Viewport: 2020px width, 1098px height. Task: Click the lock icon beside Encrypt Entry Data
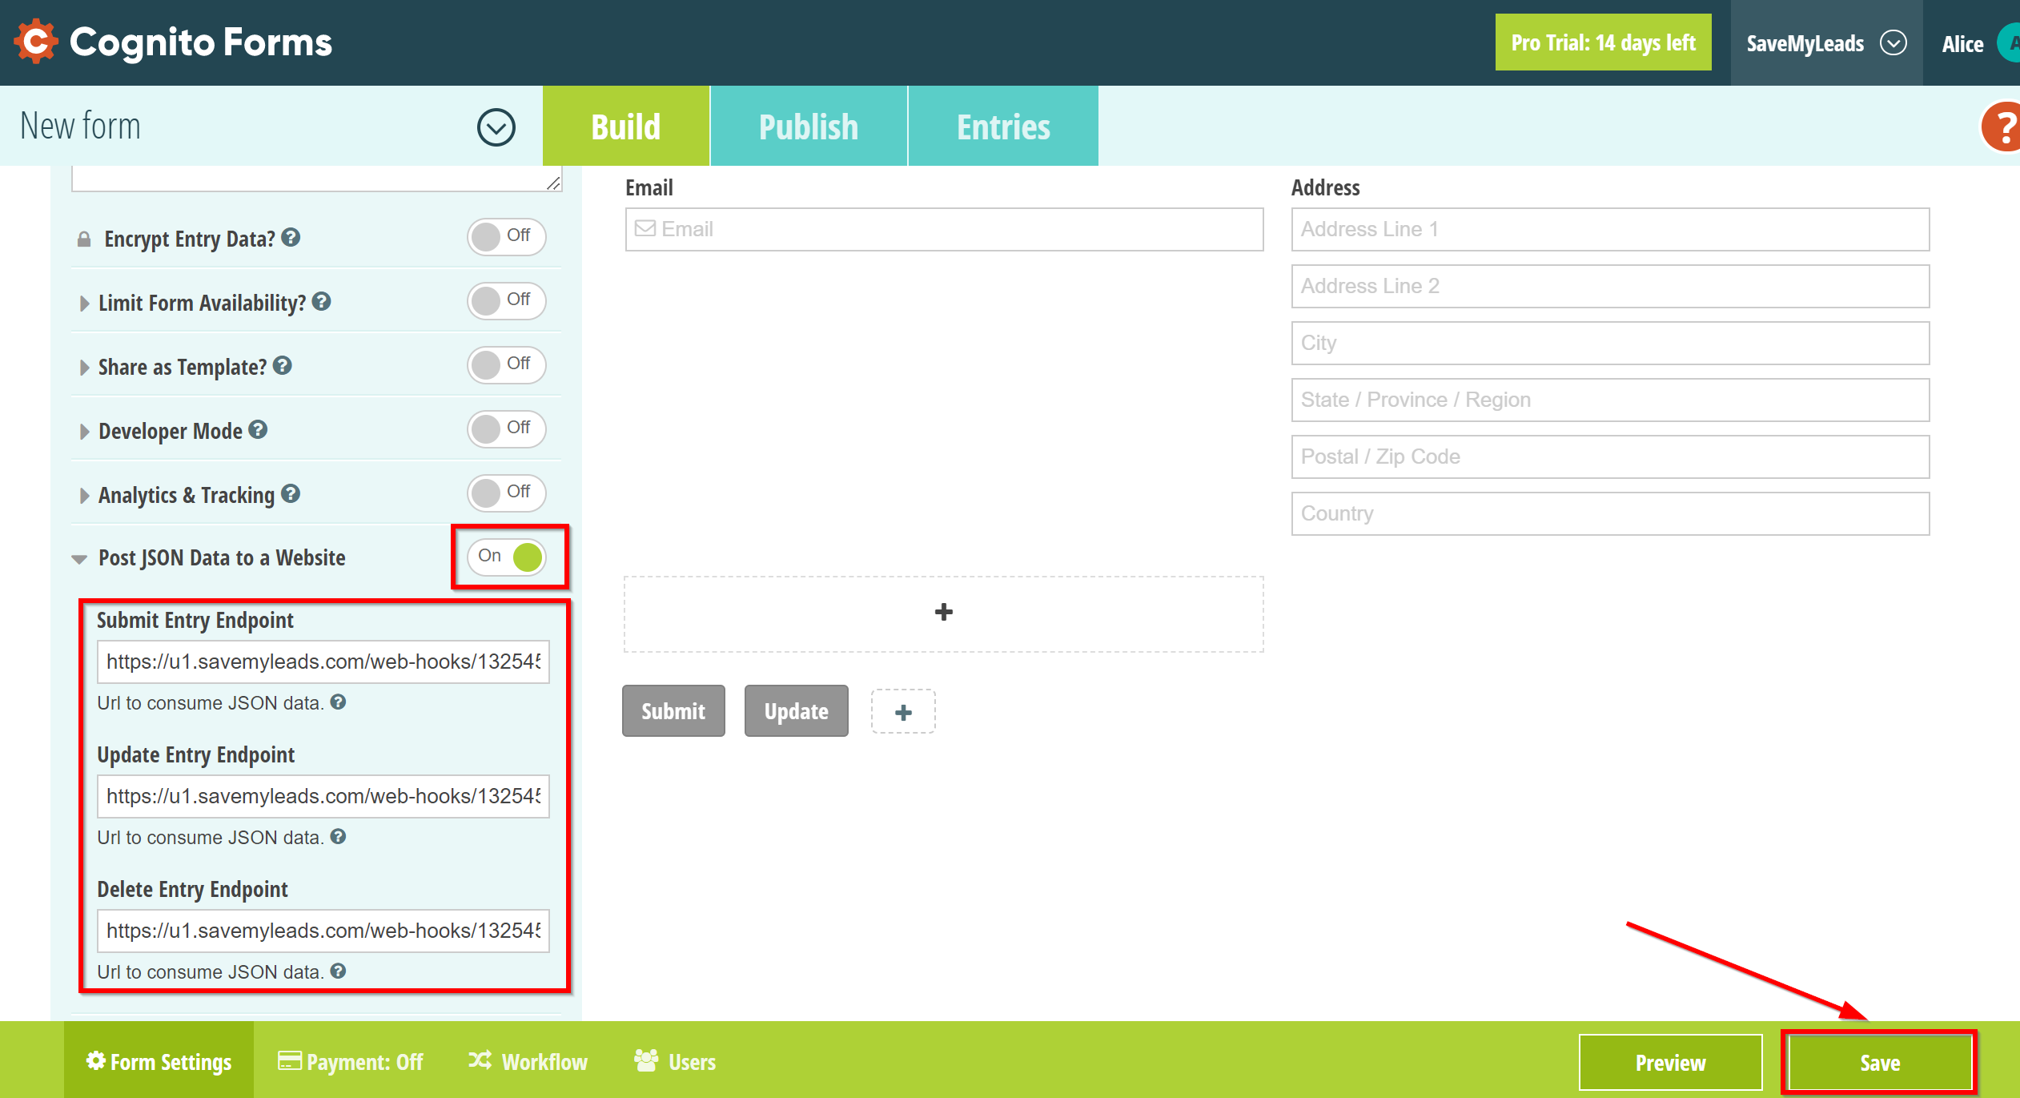tap(84, 239)
